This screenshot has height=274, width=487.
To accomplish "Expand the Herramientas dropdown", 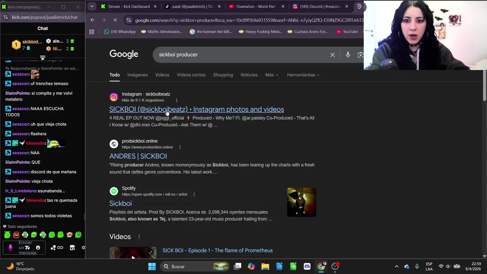I will tap(303, 75).
